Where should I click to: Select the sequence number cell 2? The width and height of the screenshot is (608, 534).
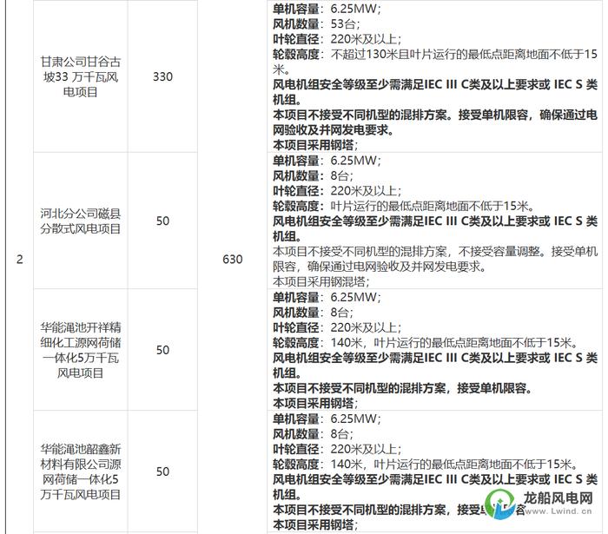[19, 259]
